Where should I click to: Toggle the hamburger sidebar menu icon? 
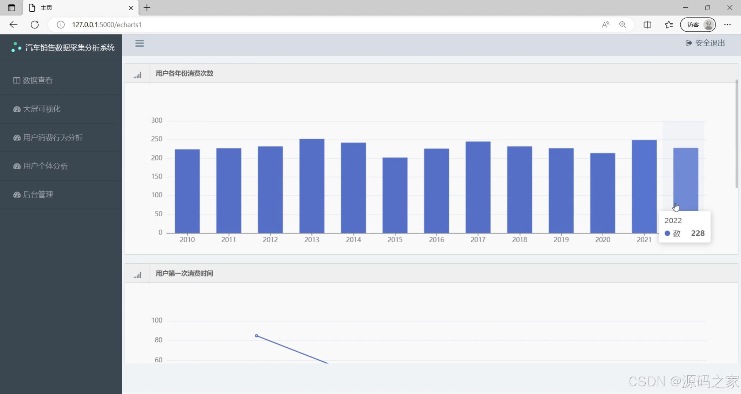139,43
